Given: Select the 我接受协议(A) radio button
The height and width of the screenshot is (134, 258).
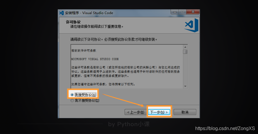Looking at the screenshot, I should pyautogui.click(x=72, y=95).
